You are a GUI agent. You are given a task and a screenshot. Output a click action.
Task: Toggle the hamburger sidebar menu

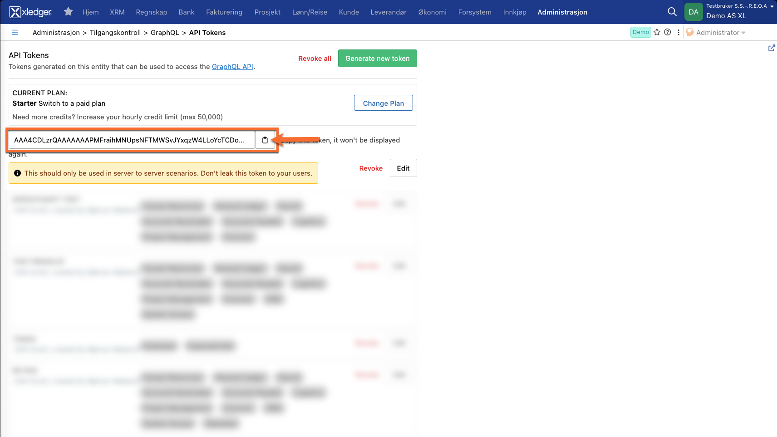pyautogui.click(x=15, y=33)
